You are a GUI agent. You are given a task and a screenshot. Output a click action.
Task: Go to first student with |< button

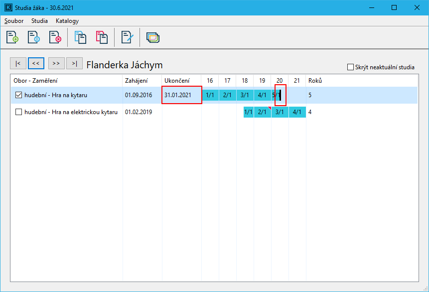coord(18,63)
